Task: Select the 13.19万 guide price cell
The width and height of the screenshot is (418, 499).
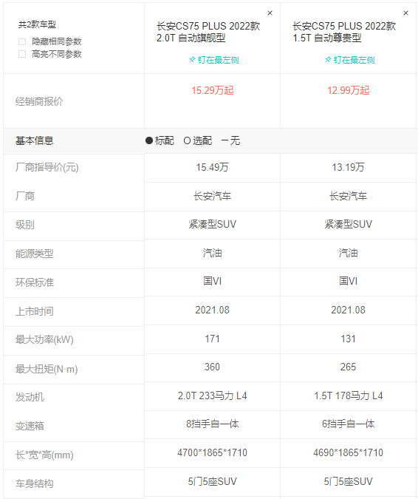Action: click(x=349, y=167)
